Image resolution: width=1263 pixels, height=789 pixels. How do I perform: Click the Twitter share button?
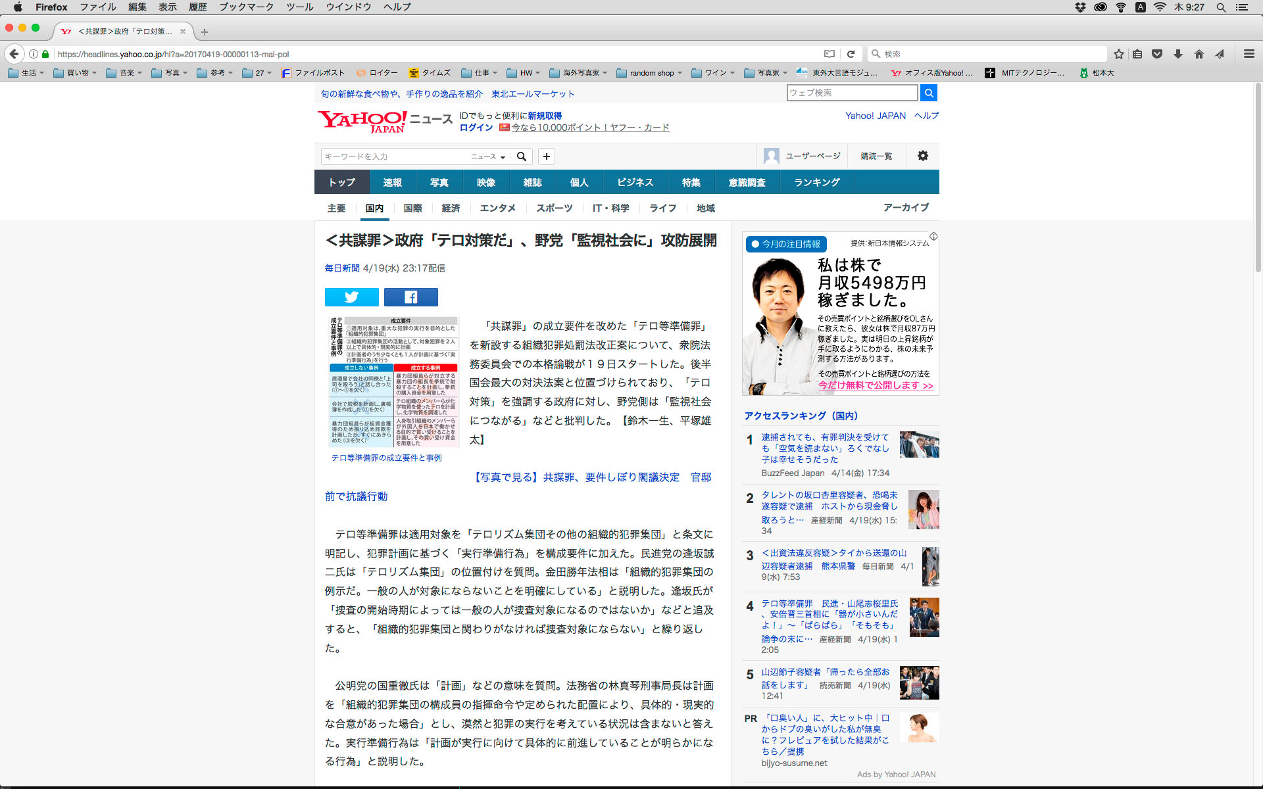point(351,297)
